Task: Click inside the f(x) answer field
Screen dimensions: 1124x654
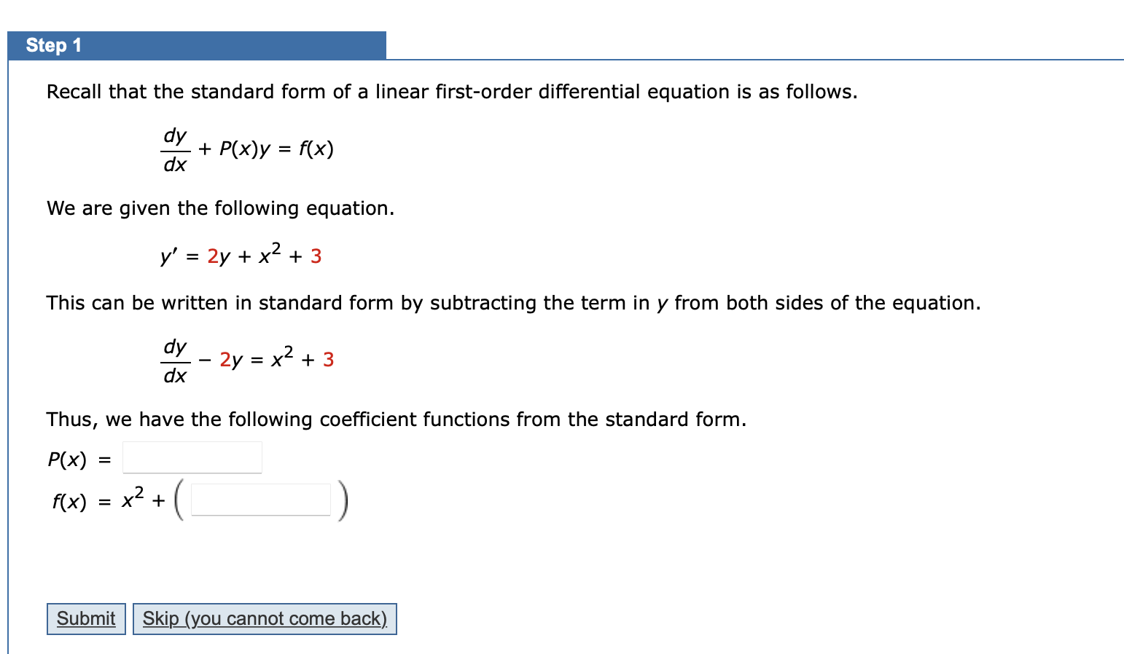Action: click(259, 500)
